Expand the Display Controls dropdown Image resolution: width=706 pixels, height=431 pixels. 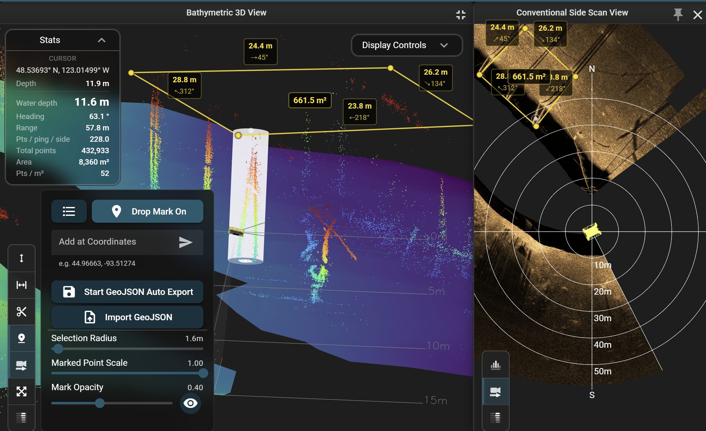(407, 45)
